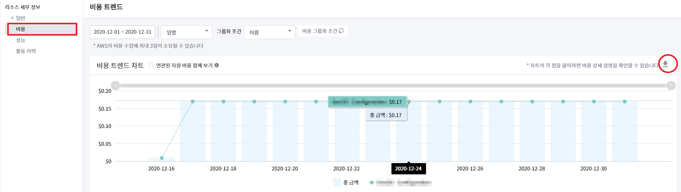Open the 일별 interval dropdown
This screenshot has height=192, width=681.
(x=186, y=32)
